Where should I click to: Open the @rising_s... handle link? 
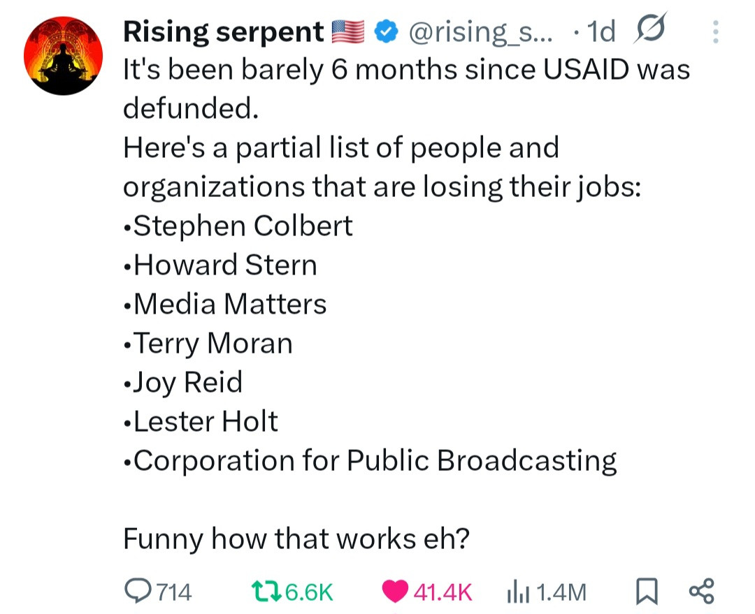coord(479,31)
